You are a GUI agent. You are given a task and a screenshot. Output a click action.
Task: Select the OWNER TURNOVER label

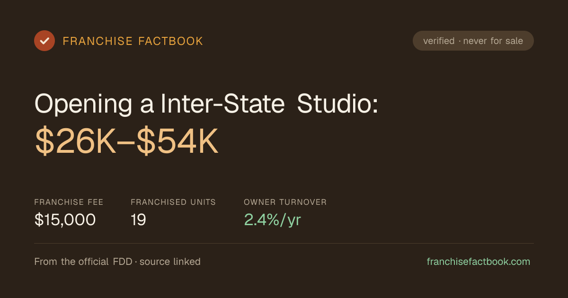285,202
